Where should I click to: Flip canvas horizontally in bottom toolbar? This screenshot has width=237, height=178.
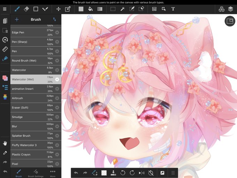(x=142, y=173)
